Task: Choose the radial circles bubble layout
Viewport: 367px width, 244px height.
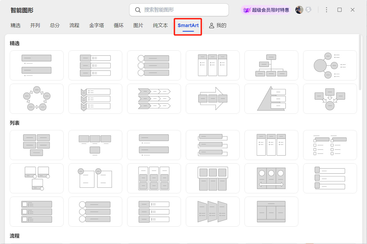Action: [330, 65]
